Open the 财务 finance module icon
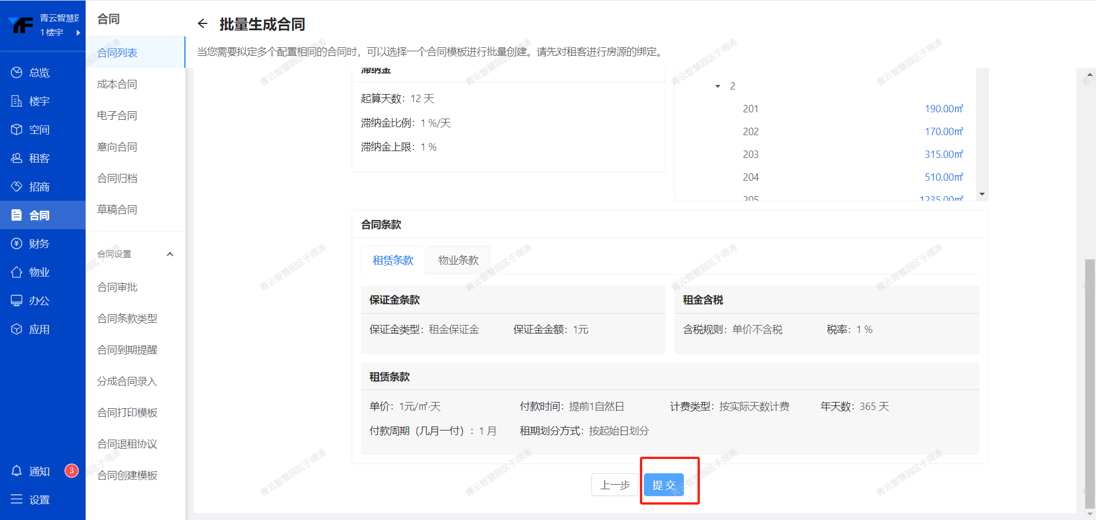 [17, 243]
